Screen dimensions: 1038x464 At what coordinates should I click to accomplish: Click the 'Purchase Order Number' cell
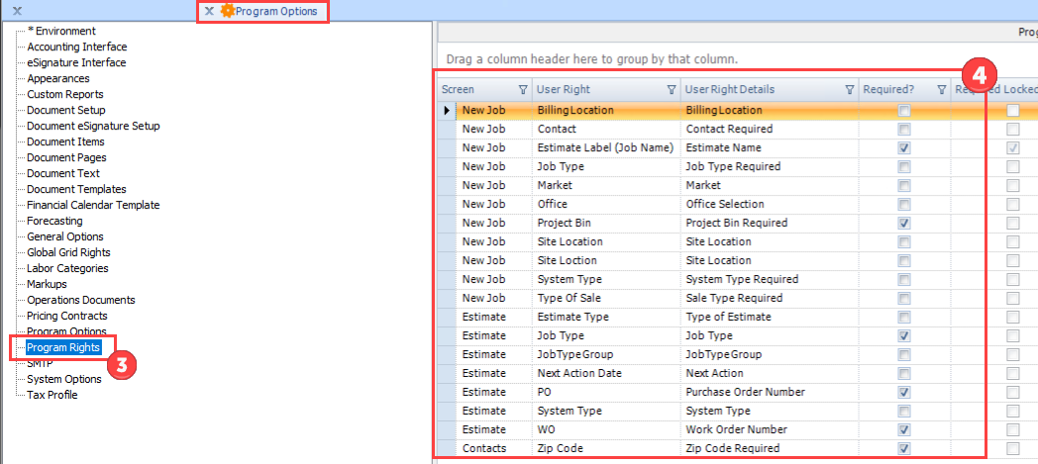(x=770, y=392)
